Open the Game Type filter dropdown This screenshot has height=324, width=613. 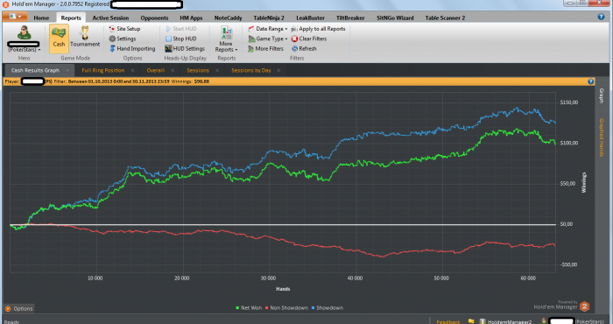[267, 39]
